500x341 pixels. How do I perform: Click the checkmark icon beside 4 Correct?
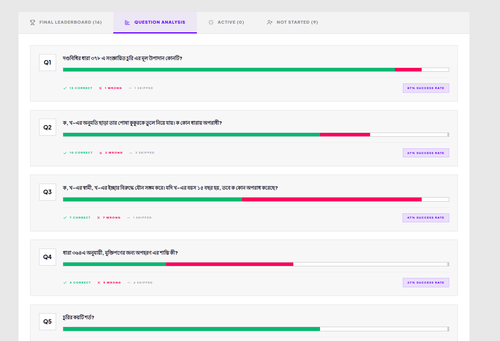coord(65,283)
